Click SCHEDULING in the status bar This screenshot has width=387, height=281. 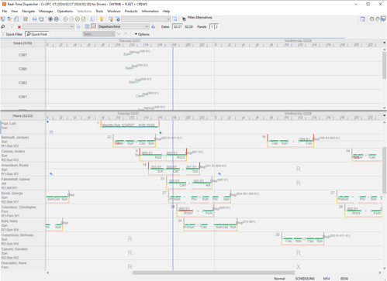[305, 279]
